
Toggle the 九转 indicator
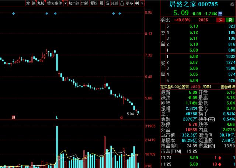[x=41, y=3]
